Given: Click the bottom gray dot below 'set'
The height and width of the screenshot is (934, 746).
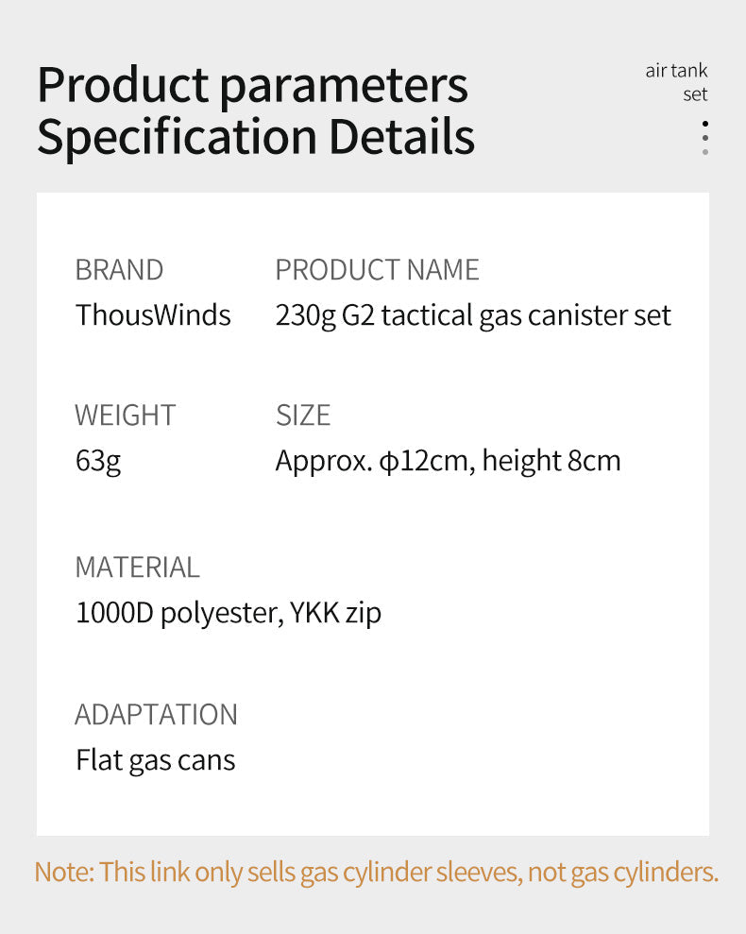Looking at the screenshot, I should (x=704, y=152).
